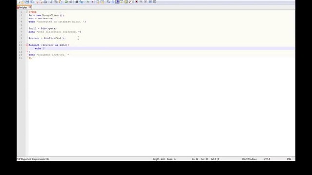Click the '$coll = $db->pets;' line
The width and height of the screenshot is (312, 175).
click(42, 28)
